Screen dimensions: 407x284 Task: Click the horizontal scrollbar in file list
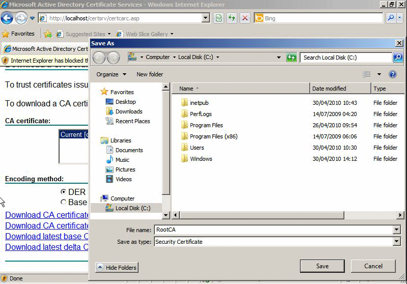(262, 215)
